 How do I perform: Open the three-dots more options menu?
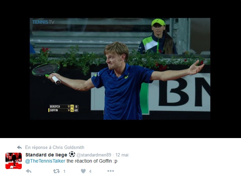tap(110, 171)
